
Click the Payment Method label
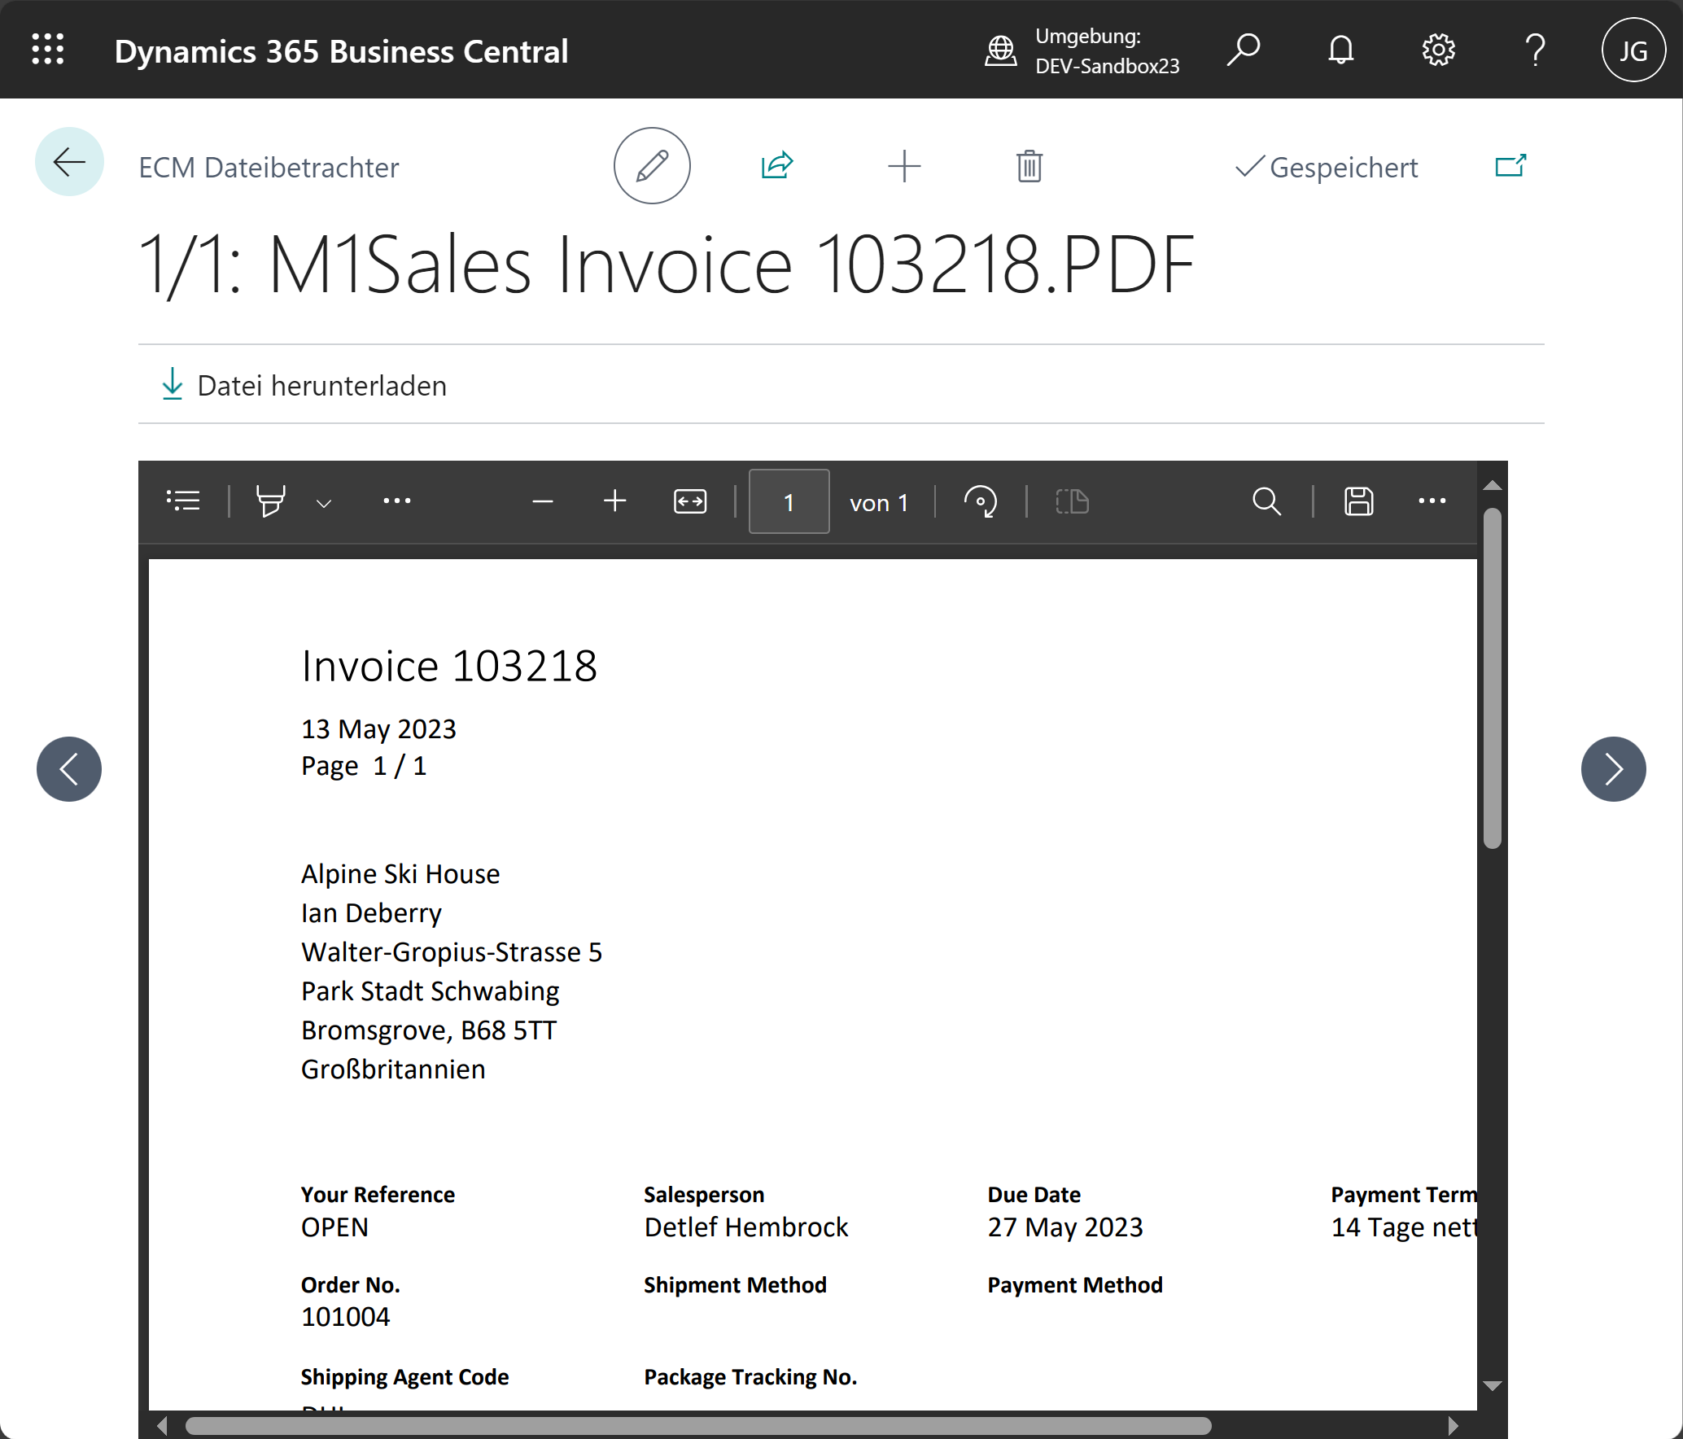pos(1075,1285)
